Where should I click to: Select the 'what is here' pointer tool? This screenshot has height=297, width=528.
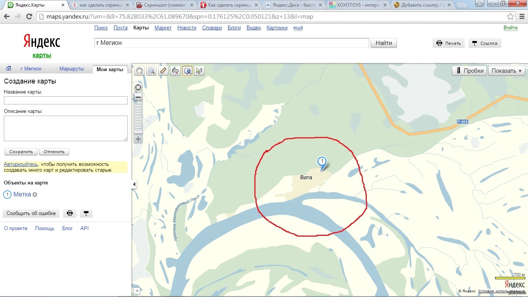199,71
